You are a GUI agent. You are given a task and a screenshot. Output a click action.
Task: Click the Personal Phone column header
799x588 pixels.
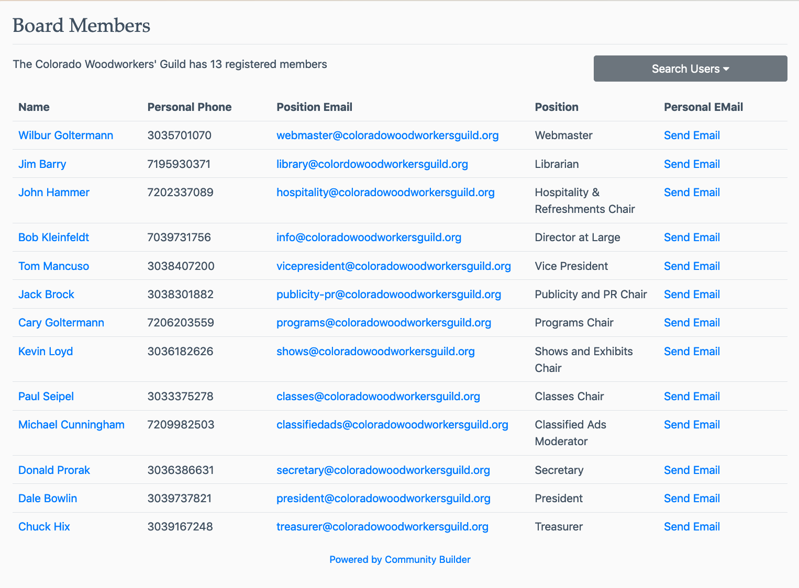(190, 107)
